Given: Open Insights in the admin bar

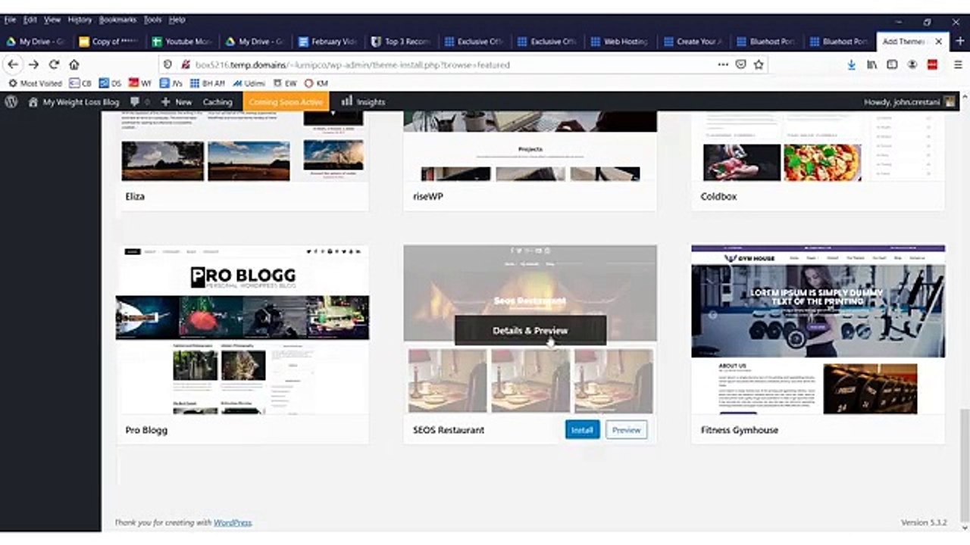Looking at the screenshot, I should click(x=363, y=101).
